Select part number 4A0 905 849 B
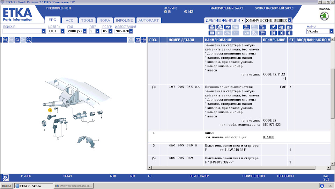This screenshot has height=189, width=335. 183,145
